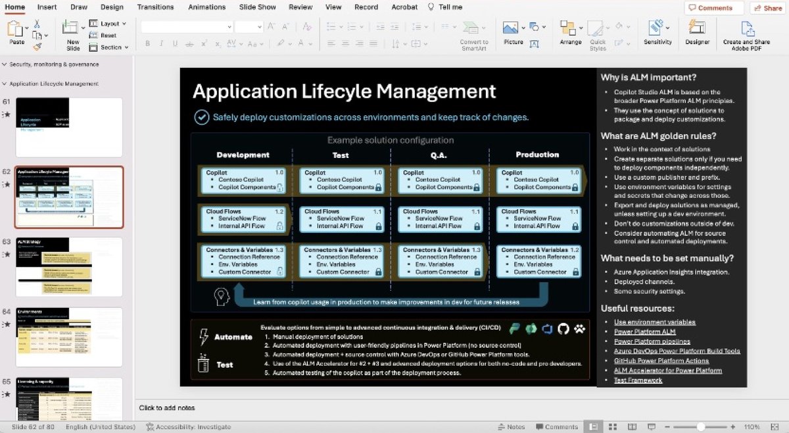Screen dimensions: 789x433
Task: Click the Copy icon in the ribbon
Action: point(37,36)
